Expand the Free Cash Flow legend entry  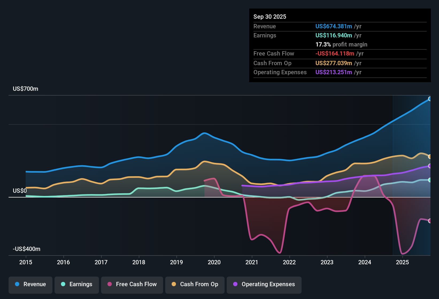[132, 284]
